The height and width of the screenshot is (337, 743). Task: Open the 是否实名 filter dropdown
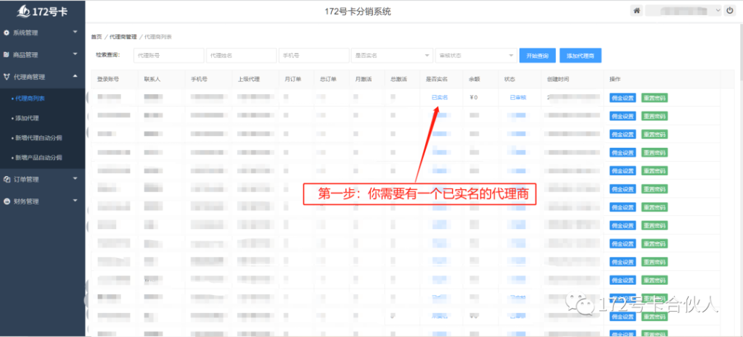point(392,55)
